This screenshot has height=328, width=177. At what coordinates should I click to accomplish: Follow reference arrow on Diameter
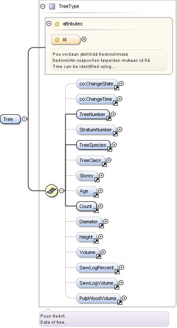click(101, 226)
